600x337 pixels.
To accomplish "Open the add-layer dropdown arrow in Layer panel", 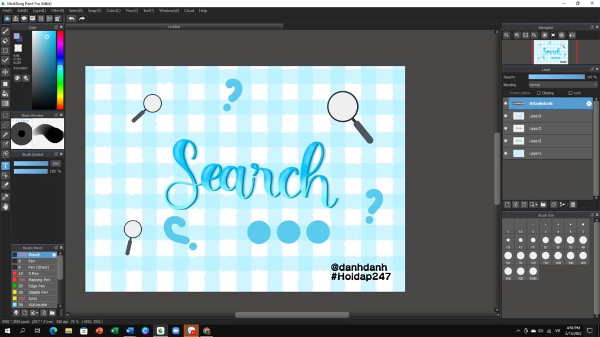I will coord(537,205).
